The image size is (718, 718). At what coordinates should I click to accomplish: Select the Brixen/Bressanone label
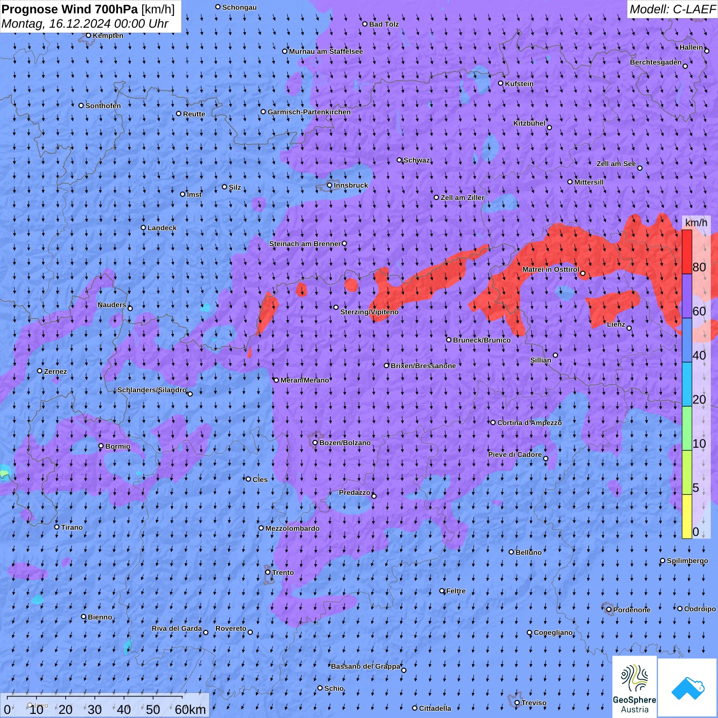(423, 366)
